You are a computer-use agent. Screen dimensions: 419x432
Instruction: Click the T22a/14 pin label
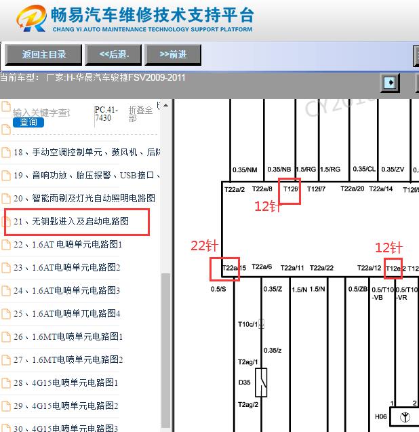[381, 189]
